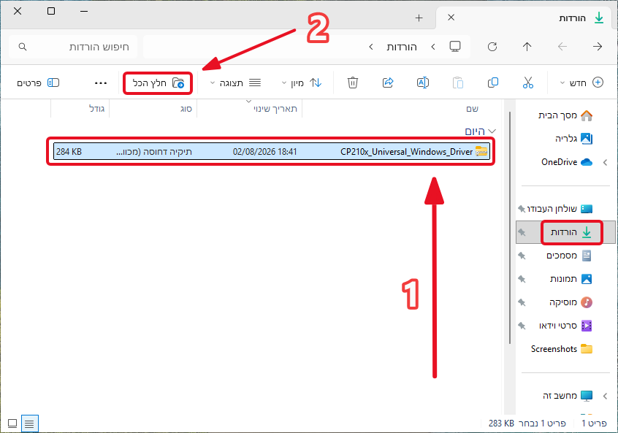
Task: Open שולחן העבודה (Desktop) in sidebar
Action: tap(559, 209)
